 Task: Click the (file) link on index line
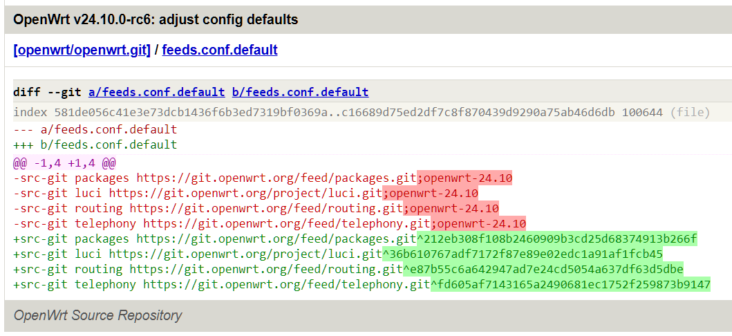coord(690,112)
